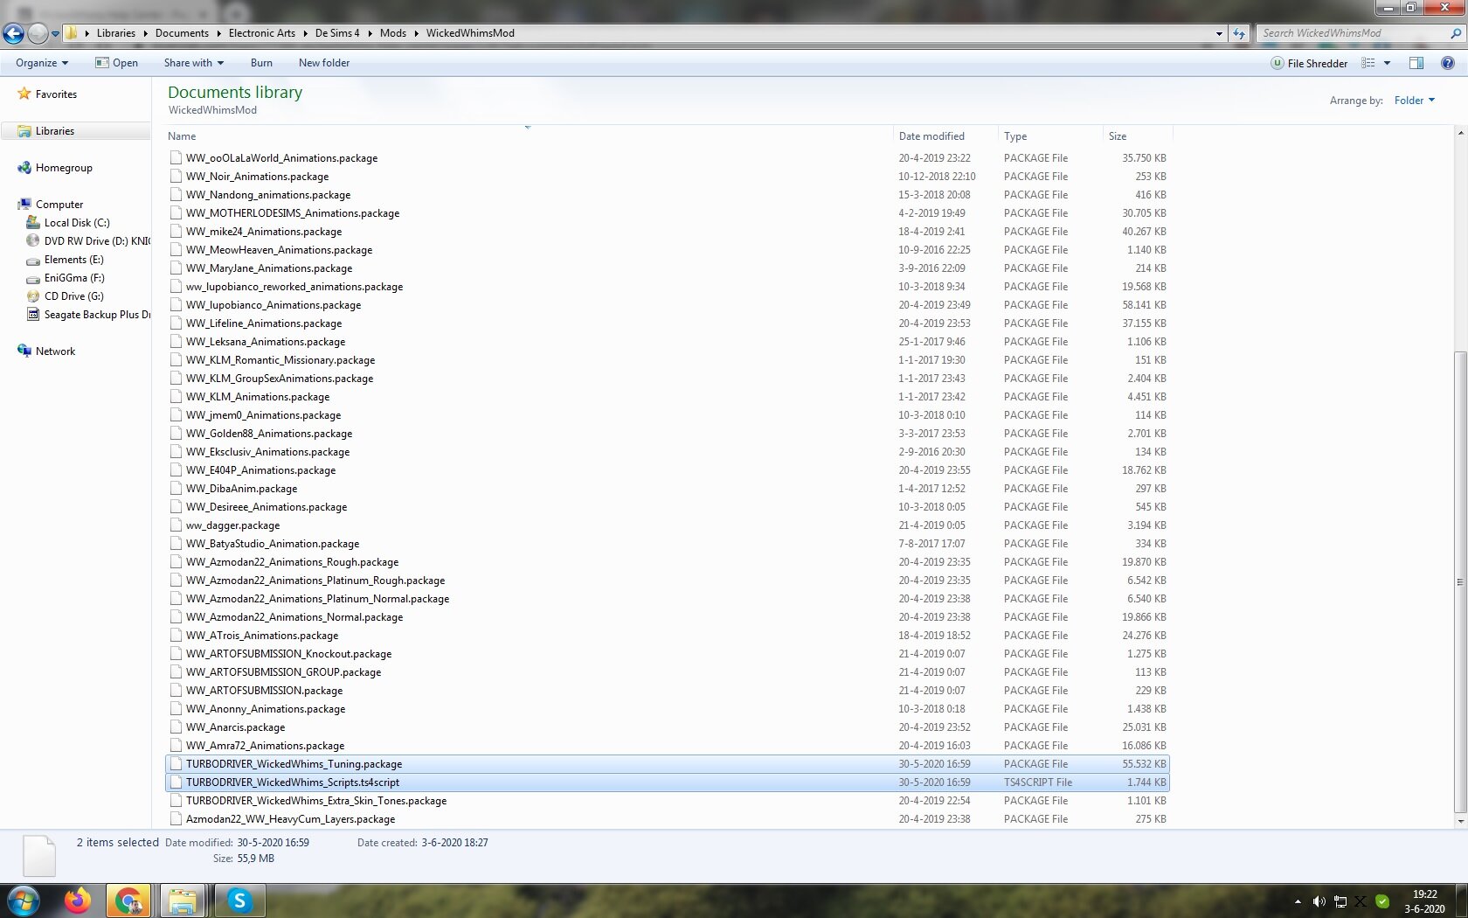Expand the arrow after Electronic Arts breadcrumb
This screenshot has width=1468, height=918.
click(x=305, y=33)
